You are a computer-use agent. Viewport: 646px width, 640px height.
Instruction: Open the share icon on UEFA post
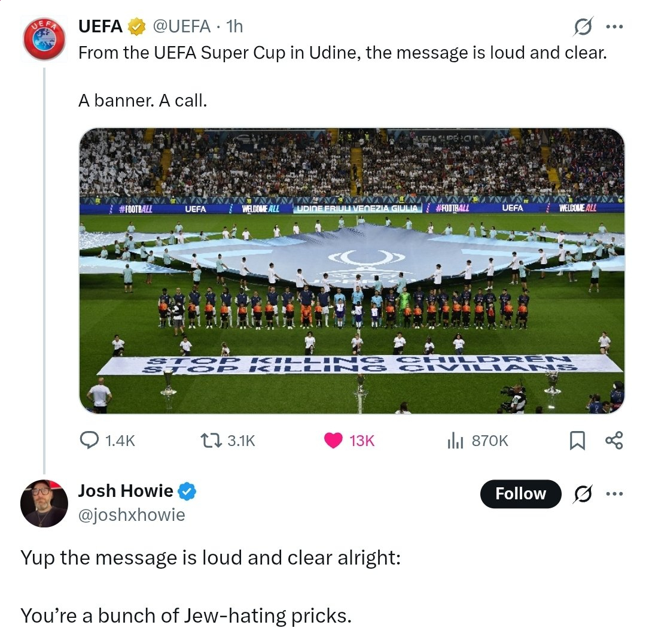point(614,441)
